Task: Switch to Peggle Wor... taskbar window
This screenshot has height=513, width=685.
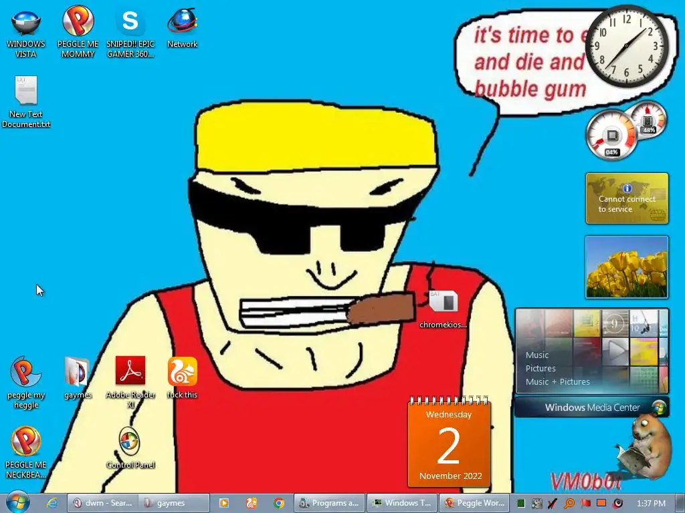Action: pyautogui.click(x=474, y=503)
